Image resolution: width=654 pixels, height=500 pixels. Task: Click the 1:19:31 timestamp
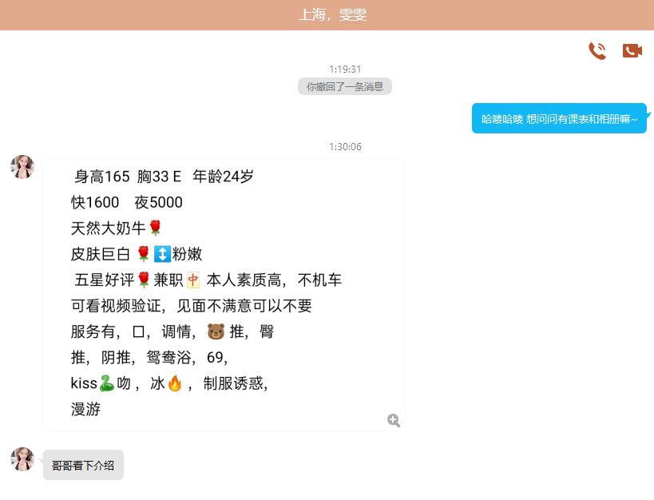point(345,69)
